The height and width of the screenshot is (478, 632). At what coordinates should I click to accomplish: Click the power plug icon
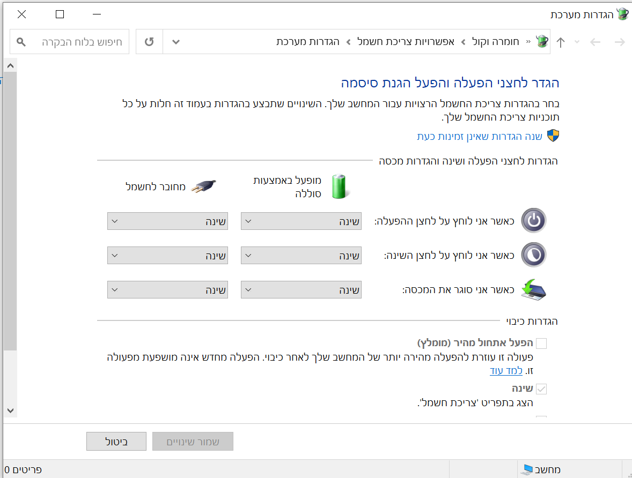pyautogui.click(x=203, y=186)
